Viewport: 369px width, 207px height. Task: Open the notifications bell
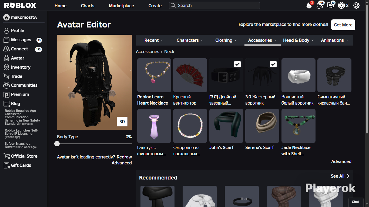tap(309, 5)
